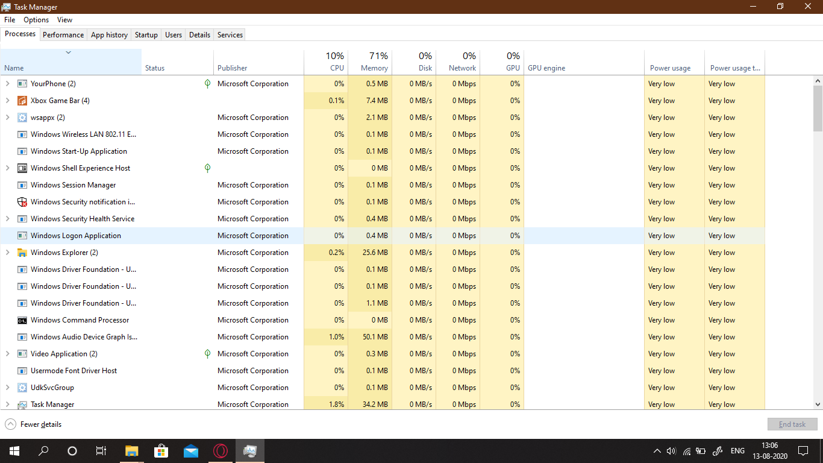Switch to the Services tab

point(230,35)
